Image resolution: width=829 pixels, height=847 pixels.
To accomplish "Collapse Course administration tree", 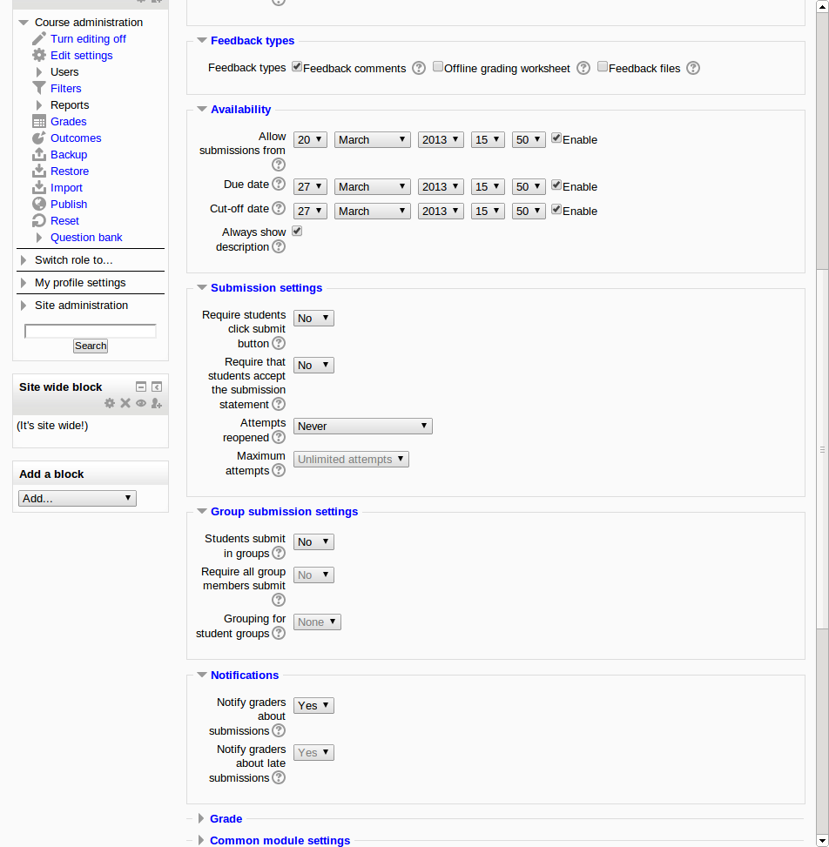I will (24, 23).
